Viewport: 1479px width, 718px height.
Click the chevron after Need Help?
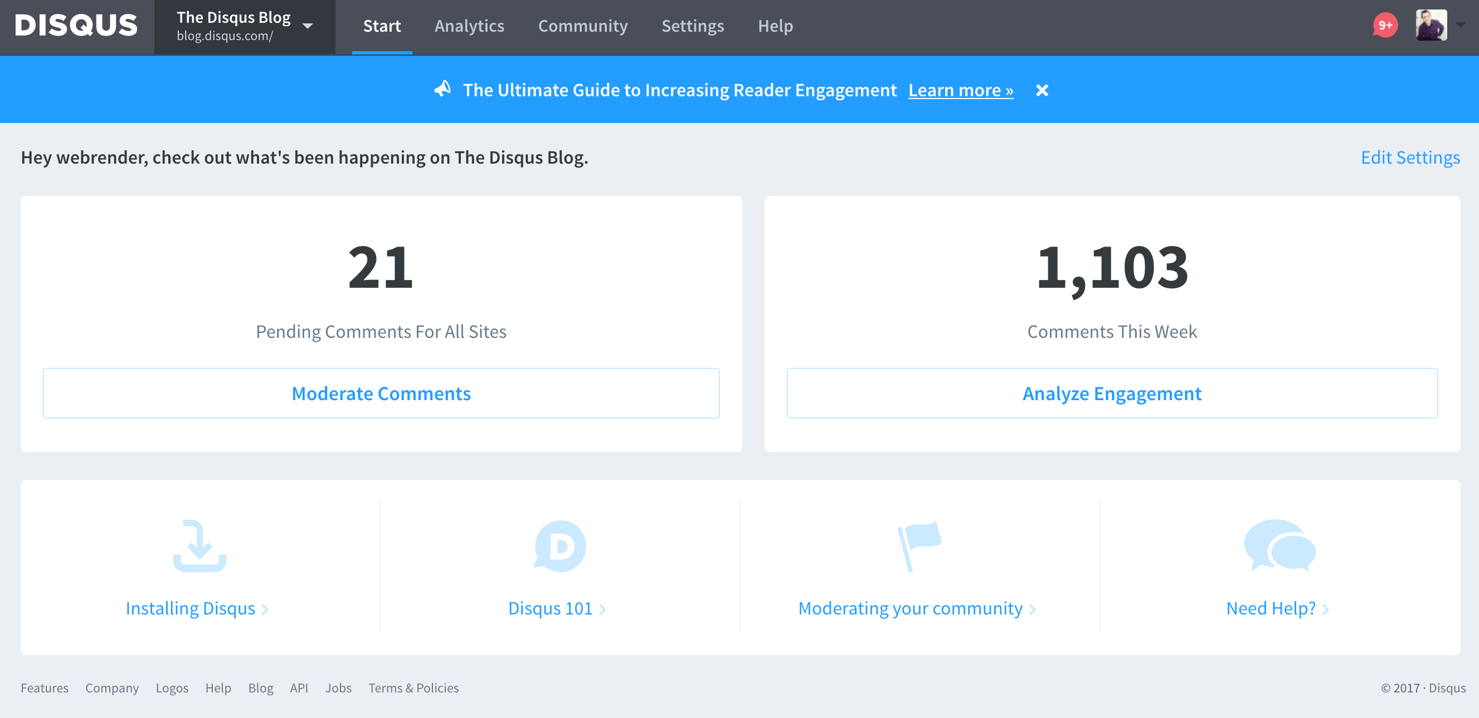[1326, 609]
